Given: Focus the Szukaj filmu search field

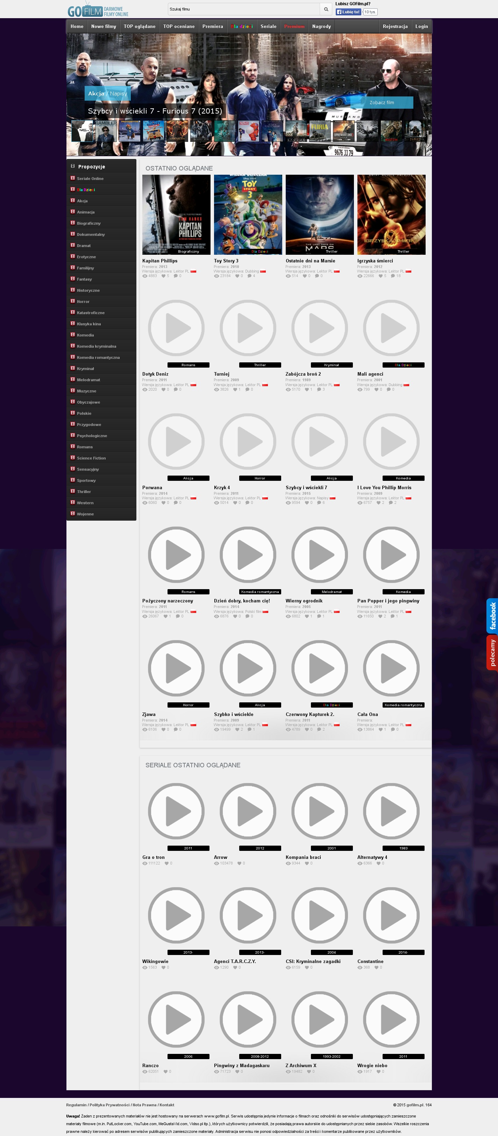Looking at the screenshot, I should pos(244,9).
